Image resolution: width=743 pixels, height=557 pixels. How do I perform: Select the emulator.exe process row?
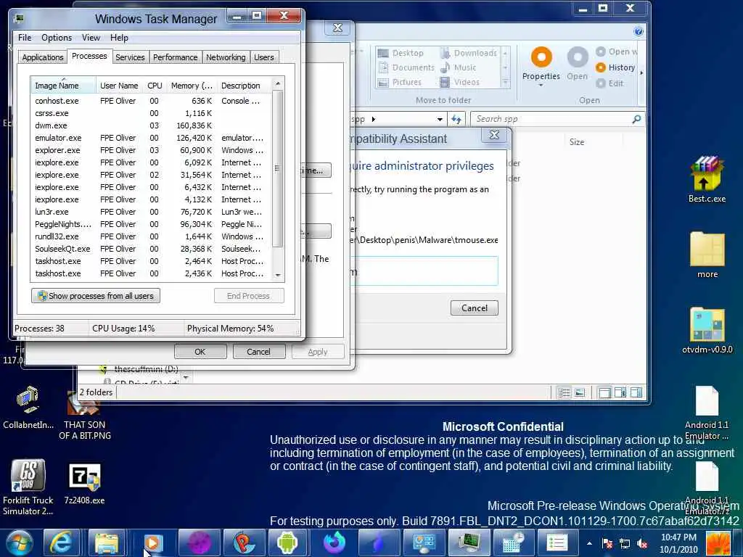tap(151, 138)
